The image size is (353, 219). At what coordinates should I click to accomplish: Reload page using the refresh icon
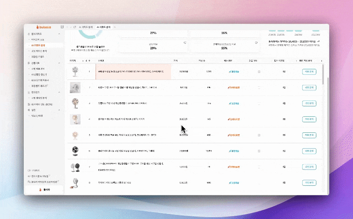(75, 27)
